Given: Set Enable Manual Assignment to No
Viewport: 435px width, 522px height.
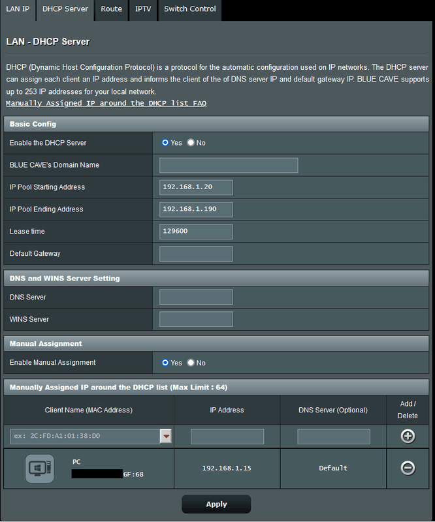Looking at the screenshot, I should tap(191, 363).
